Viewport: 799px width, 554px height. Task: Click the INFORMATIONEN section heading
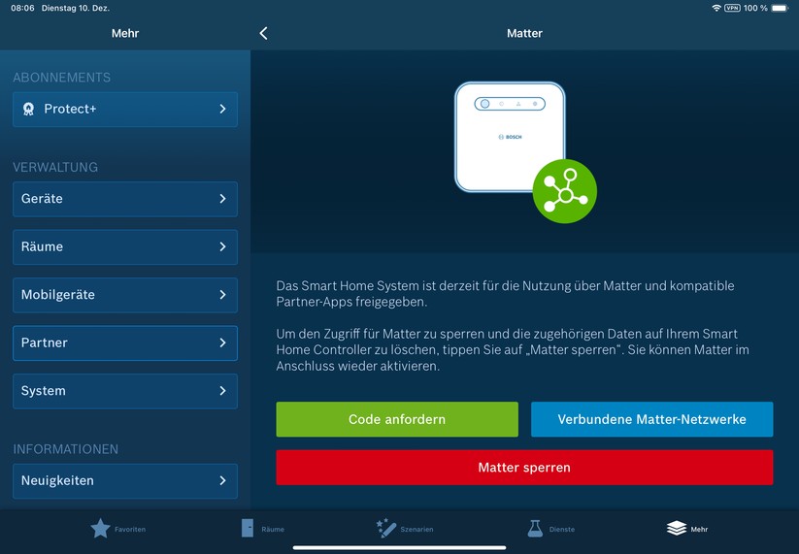coord(66,449)
